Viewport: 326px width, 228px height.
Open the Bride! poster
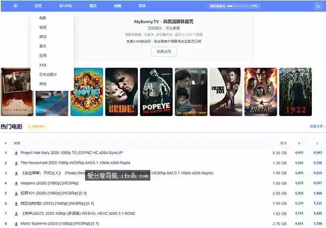pyautogui.click(x=121, y=92)
